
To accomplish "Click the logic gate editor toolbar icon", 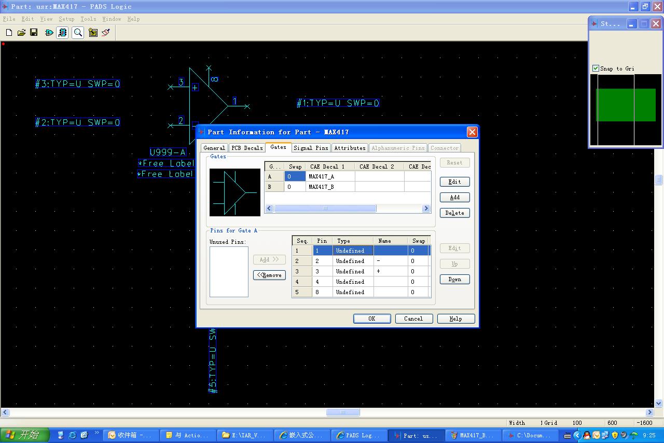I will [x=49, y=33].
